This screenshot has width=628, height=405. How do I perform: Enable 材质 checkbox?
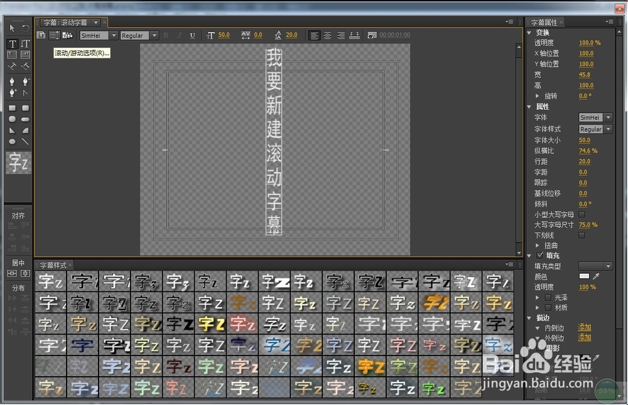click(x=548, y=308)
